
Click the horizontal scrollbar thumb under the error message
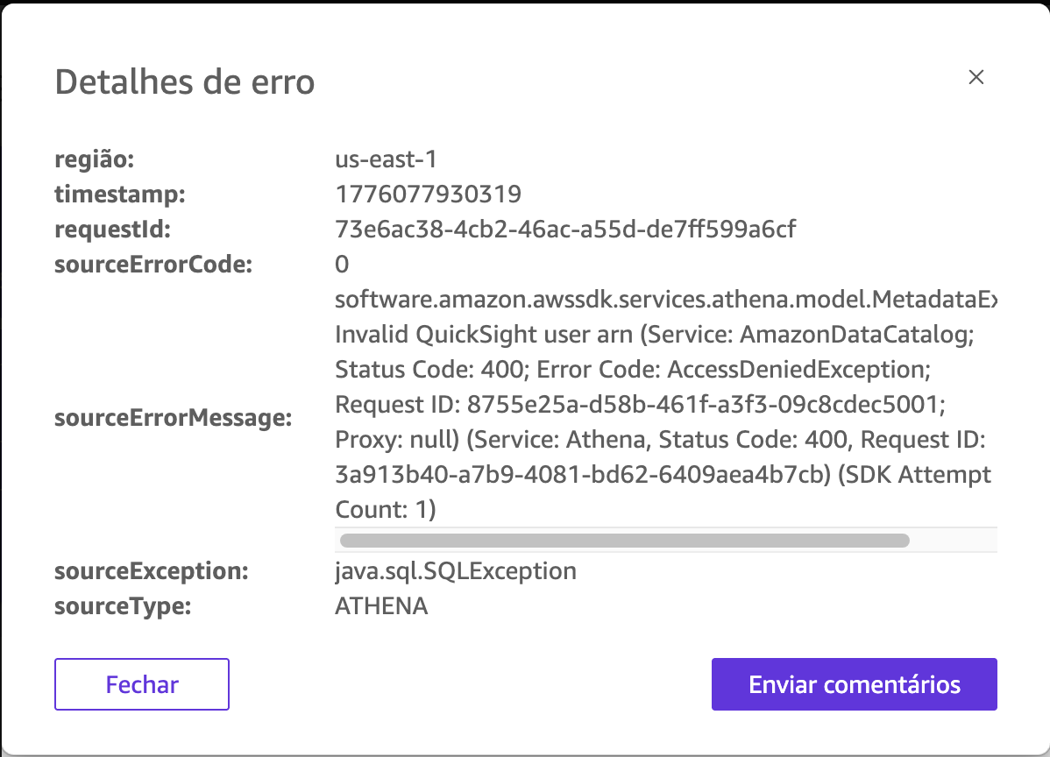(624, 541)
